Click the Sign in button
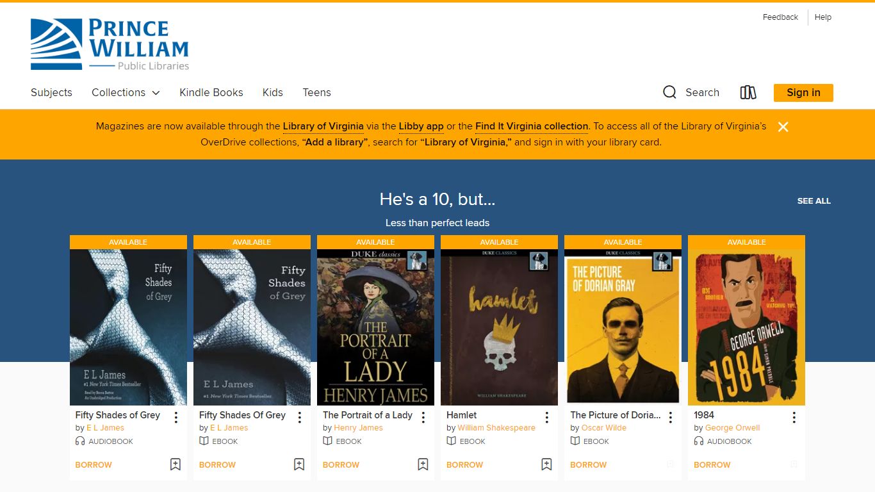The width and height of the screenshot is (875, 492). click(x=803, y=92)
